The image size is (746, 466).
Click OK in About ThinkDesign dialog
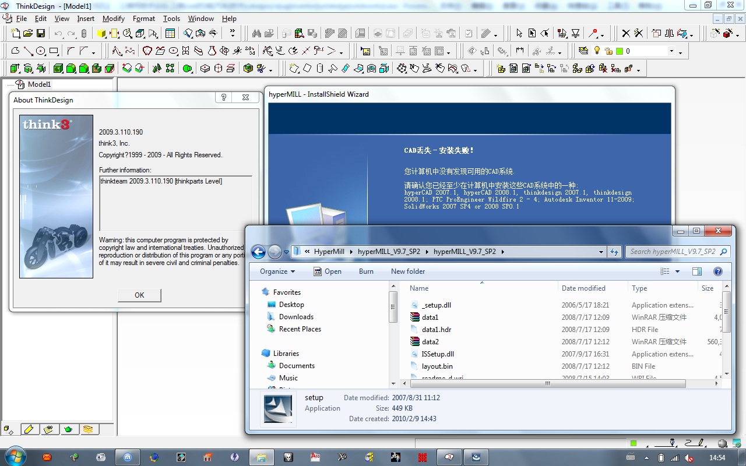(139, 295)
